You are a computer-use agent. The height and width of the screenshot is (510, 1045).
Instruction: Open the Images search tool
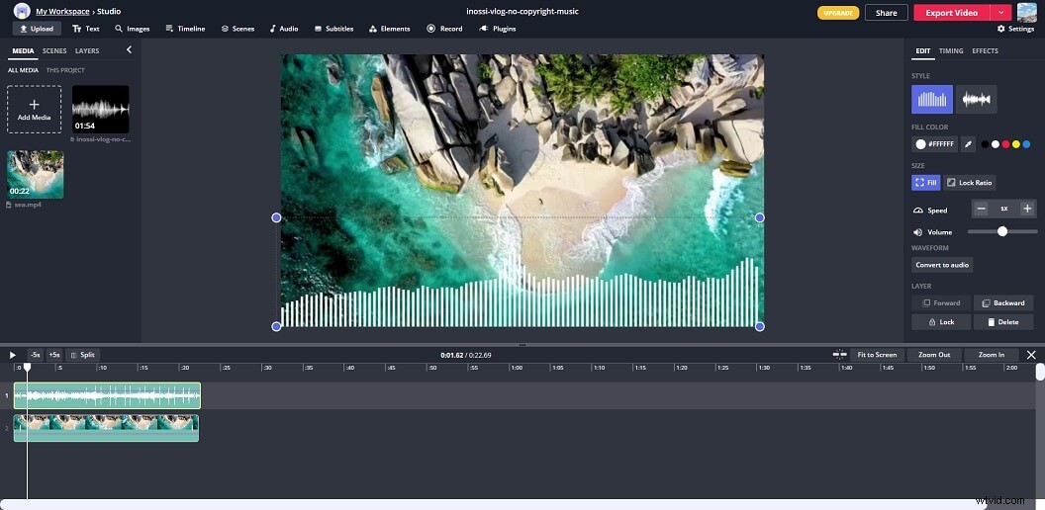pos(133,29)
